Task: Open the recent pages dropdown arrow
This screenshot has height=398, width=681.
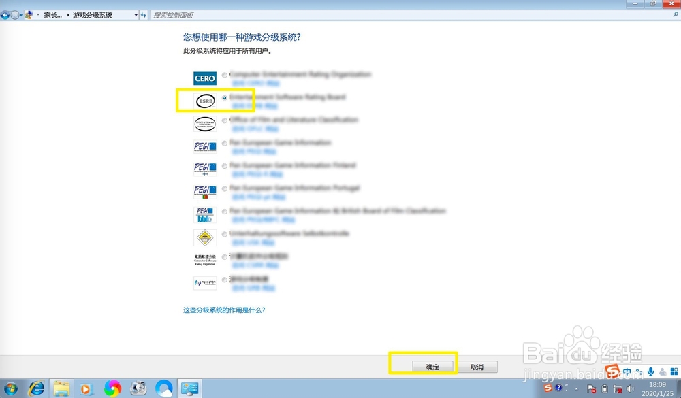Action: pos(21,15)
